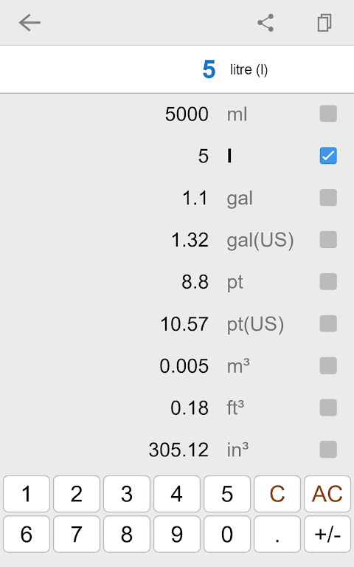
Task: Open the share icon
Action: coord(265,23)
